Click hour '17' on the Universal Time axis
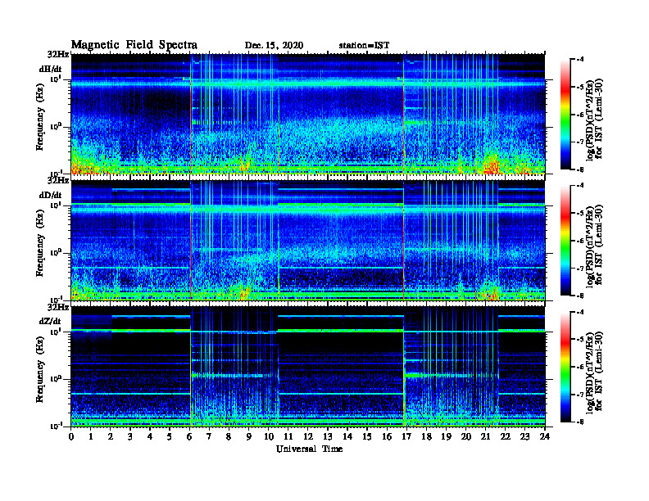The width and height of the screenshot is (649, 501). pyautogui.click(x=406, y=436)
